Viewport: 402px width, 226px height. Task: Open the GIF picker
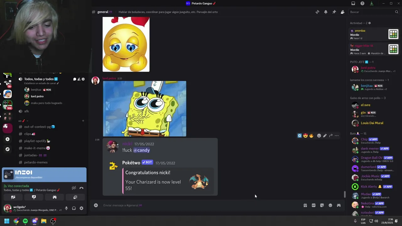click(313, 205)
